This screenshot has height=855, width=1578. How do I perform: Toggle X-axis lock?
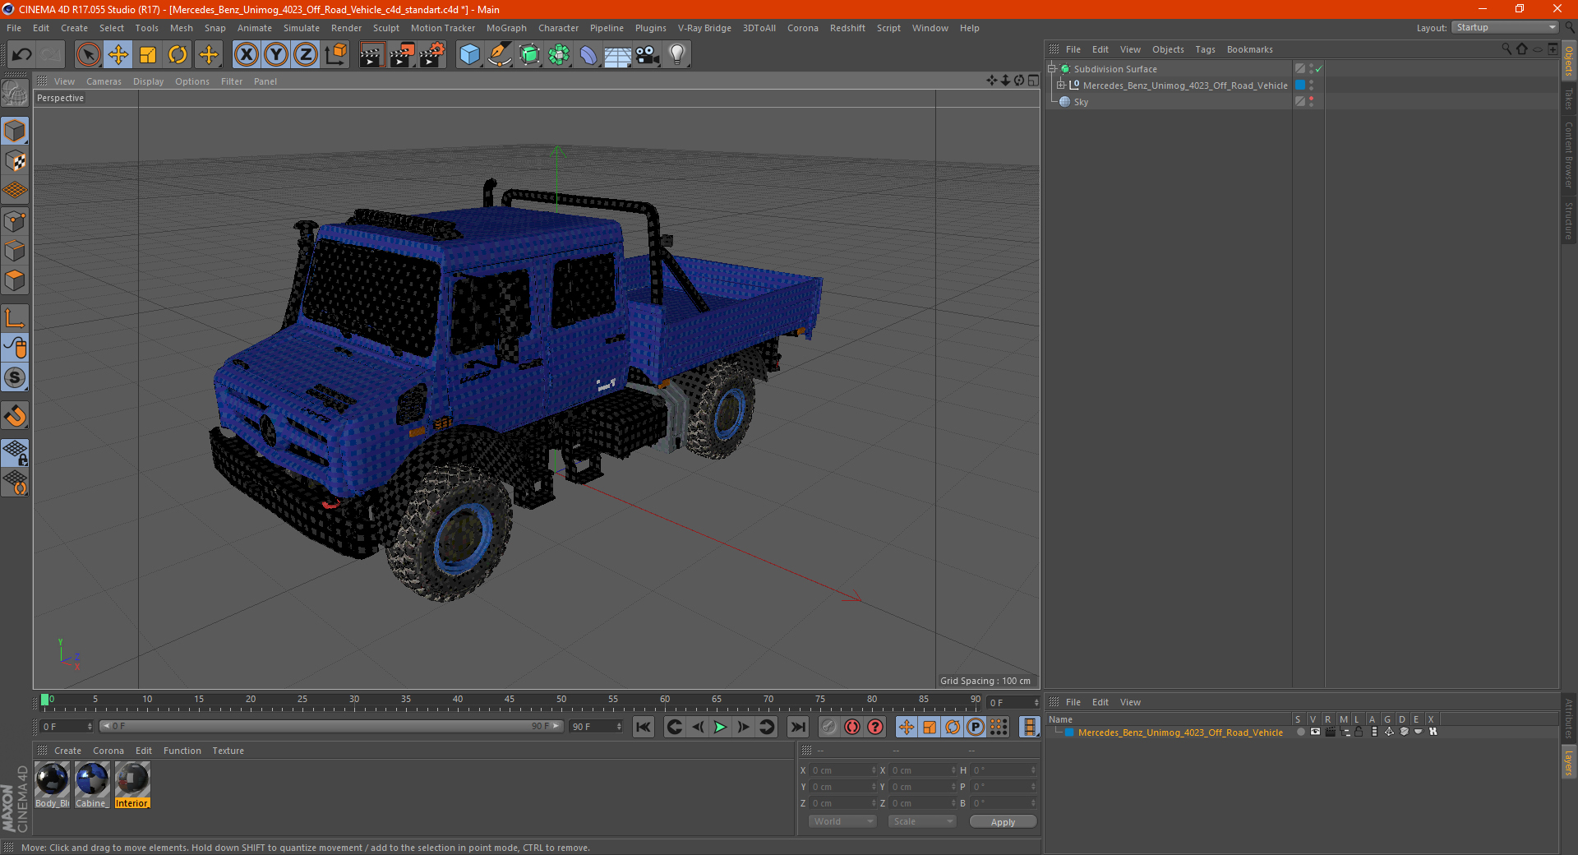coord(246,55)
